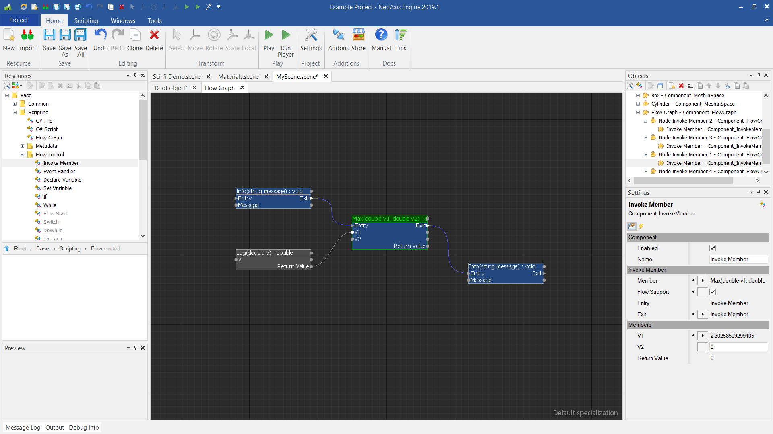
Task: Select Event Handler in Resources tree
Action: [59, 171]
